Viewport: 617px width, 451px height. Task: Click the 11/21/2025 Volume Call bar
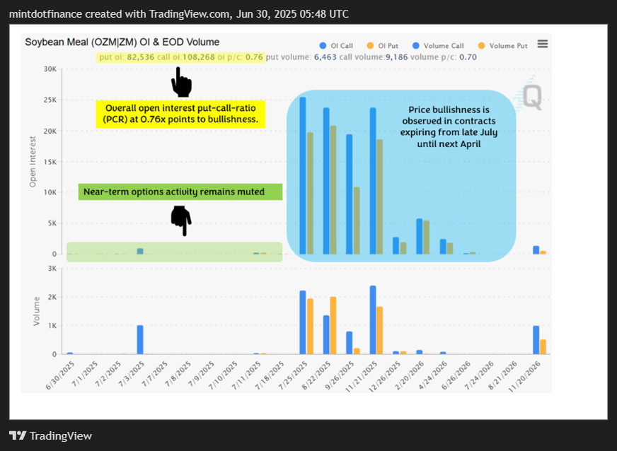tap(373, 320)
